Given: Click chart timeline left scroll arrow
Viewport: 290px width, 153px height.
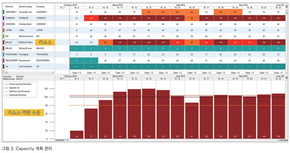Looking at the screenshot, I should coord(65,140).
